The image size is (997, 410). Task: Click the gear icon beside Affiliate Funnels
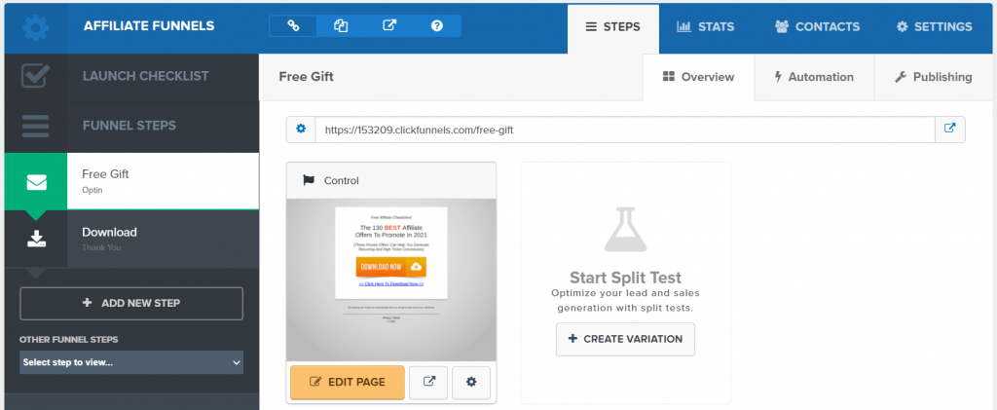[x=36, y=27]
